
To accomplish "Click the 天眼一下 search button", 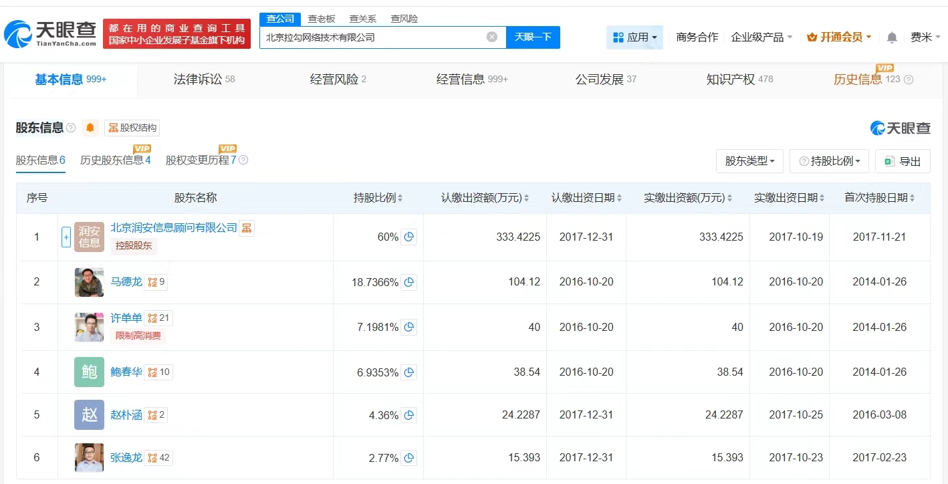I will coord(533,37).
